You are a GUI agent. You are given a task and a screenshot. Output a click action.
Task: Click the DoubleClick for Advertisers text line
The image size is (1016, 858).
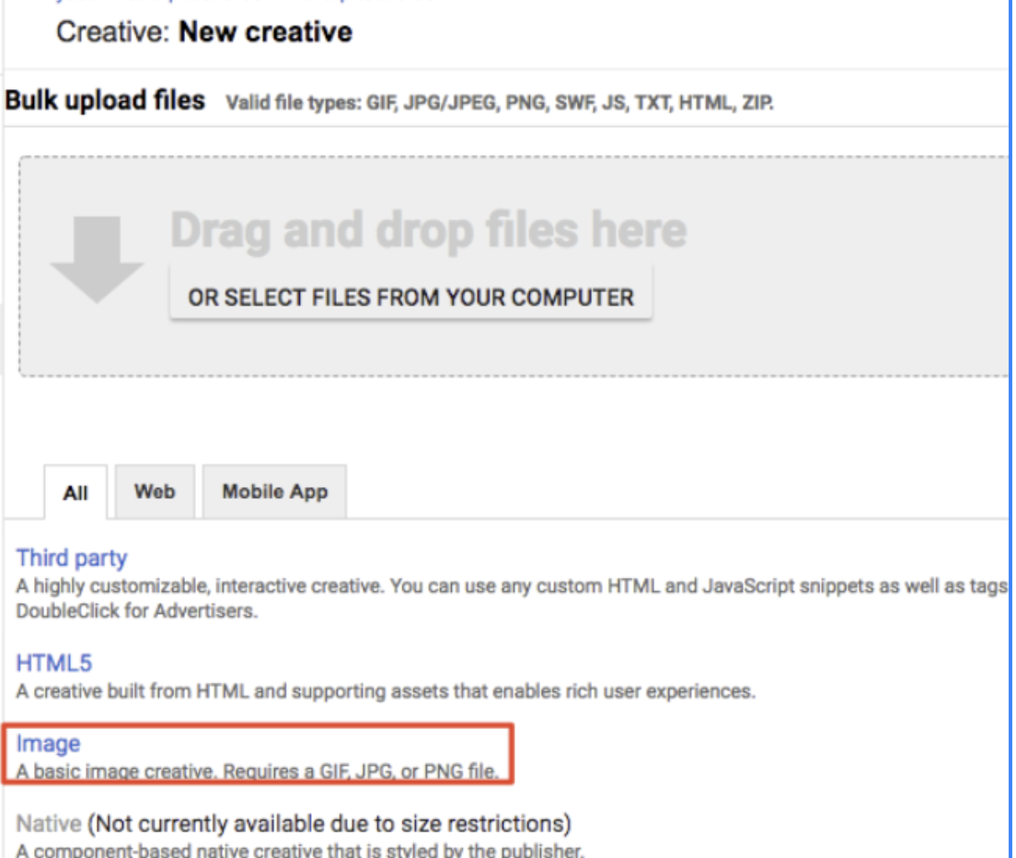[136, 612]
